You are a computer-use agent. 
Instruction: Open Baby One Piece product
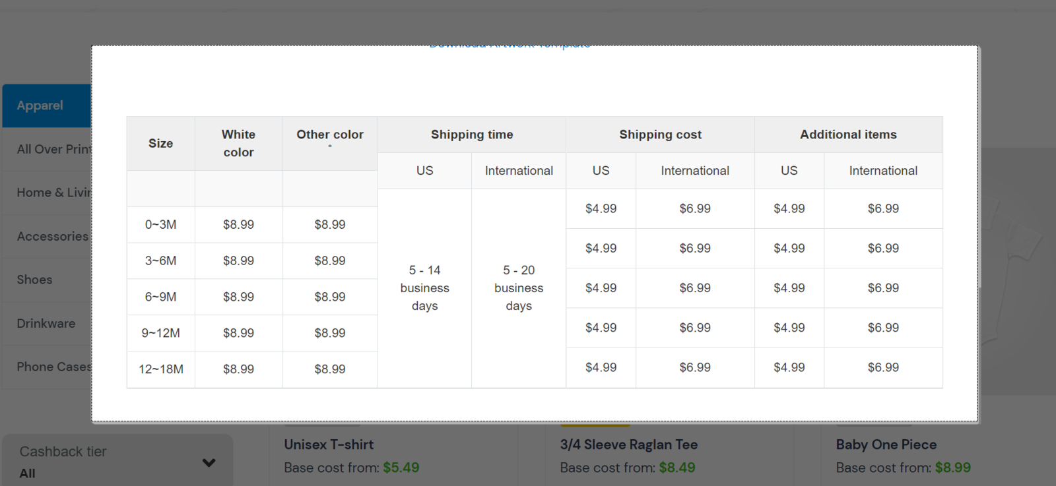pyautogui.click(x=886, y=444)
